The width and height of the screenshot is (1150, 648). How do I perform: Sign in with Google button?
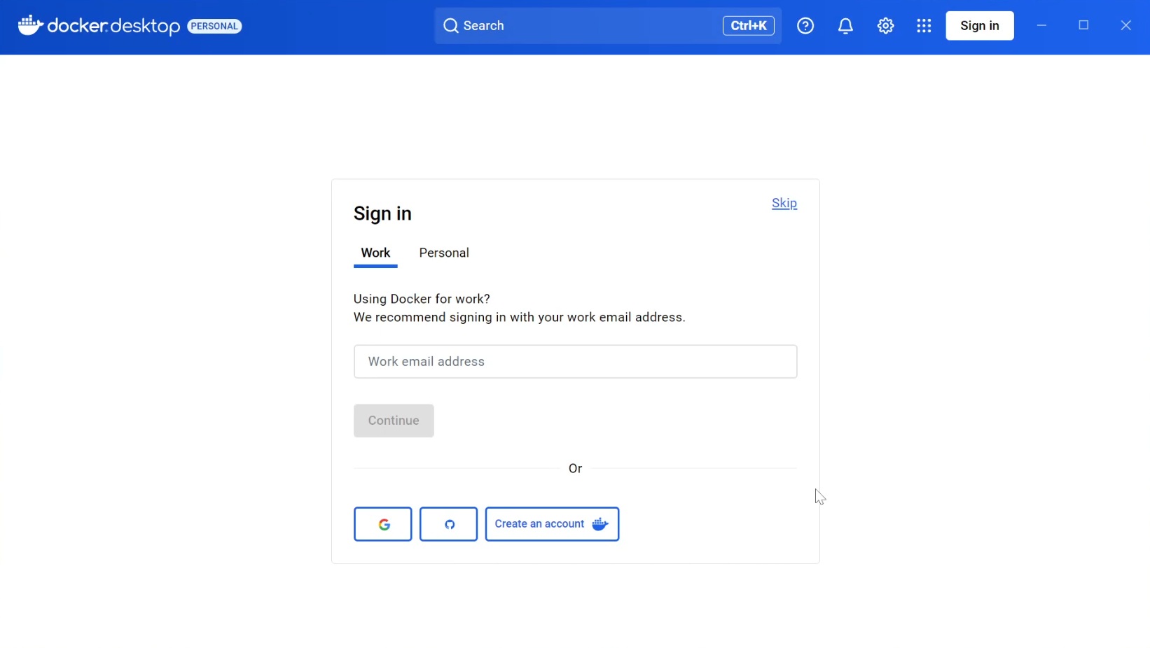click(x=383, y=524)
